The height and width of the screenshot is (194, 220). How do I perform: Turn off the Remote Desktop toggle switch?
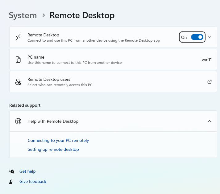[x=197, y=37]
